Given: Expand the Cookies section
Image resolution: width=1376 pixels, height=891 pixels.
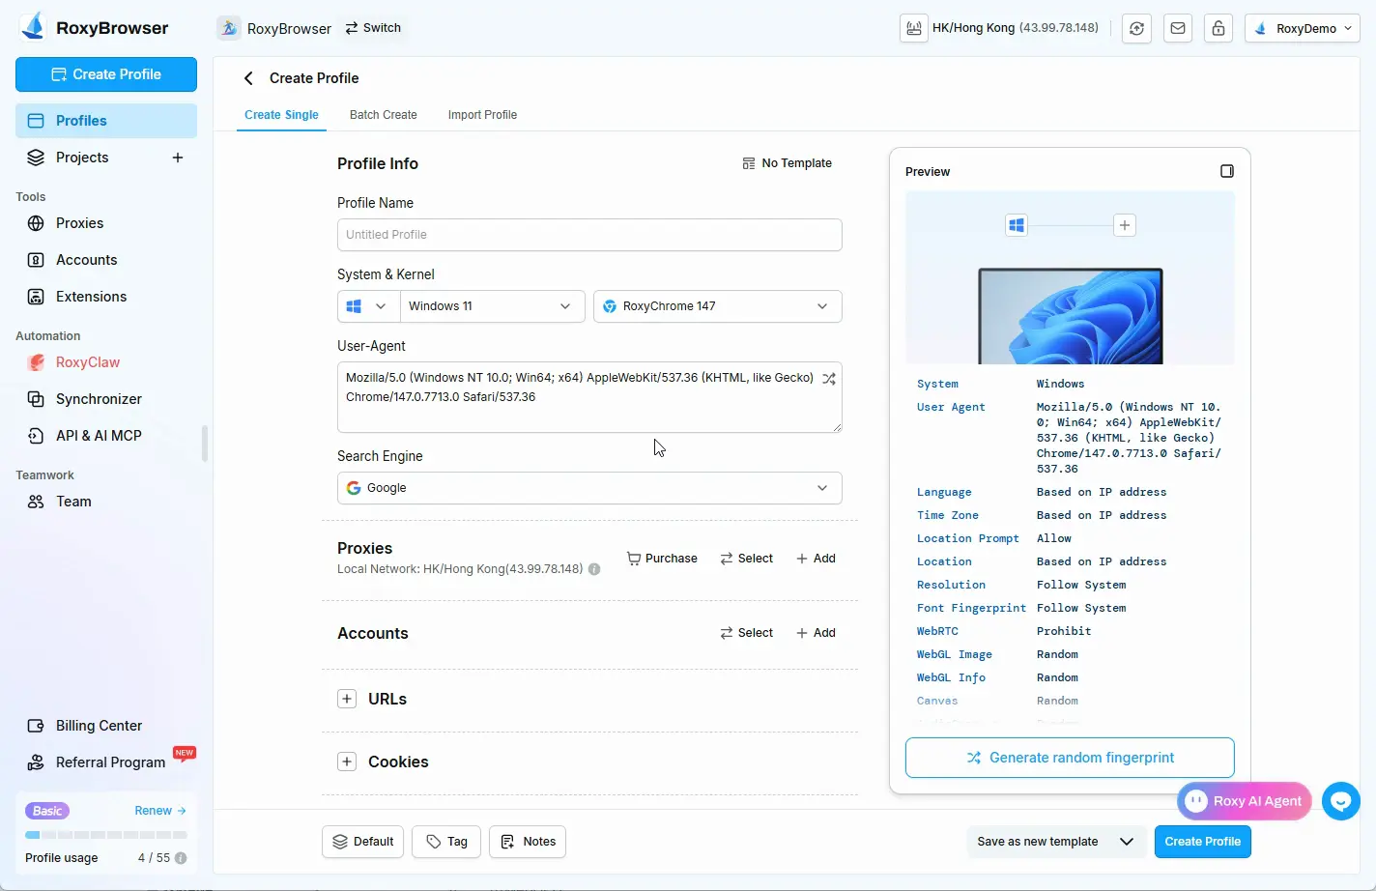Looking at the screenshot, I should [347, 762].
